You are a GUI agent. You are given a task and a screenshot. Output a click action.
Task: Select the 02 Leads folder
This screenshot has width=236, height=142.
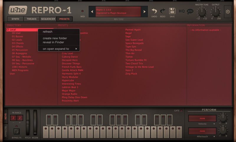(x=17, y=40)
